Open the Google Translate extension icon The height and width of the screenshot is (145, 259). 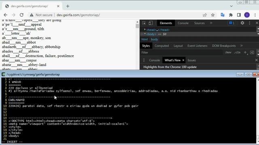(x=223, y=15)
